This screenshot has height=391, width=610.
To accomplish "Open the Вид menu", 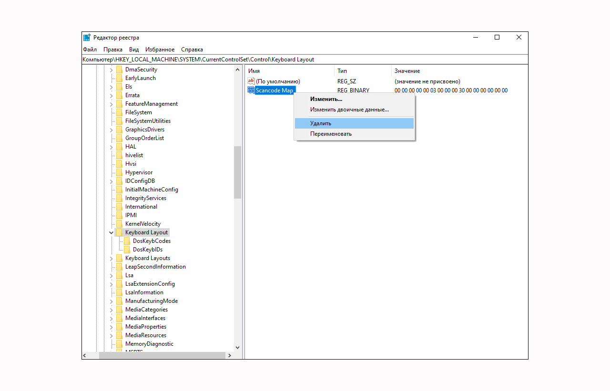I will (134, 50).
